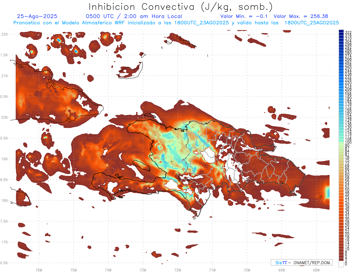
Task: Click the '70W' longitude label
Action: [x=247, y=270]
